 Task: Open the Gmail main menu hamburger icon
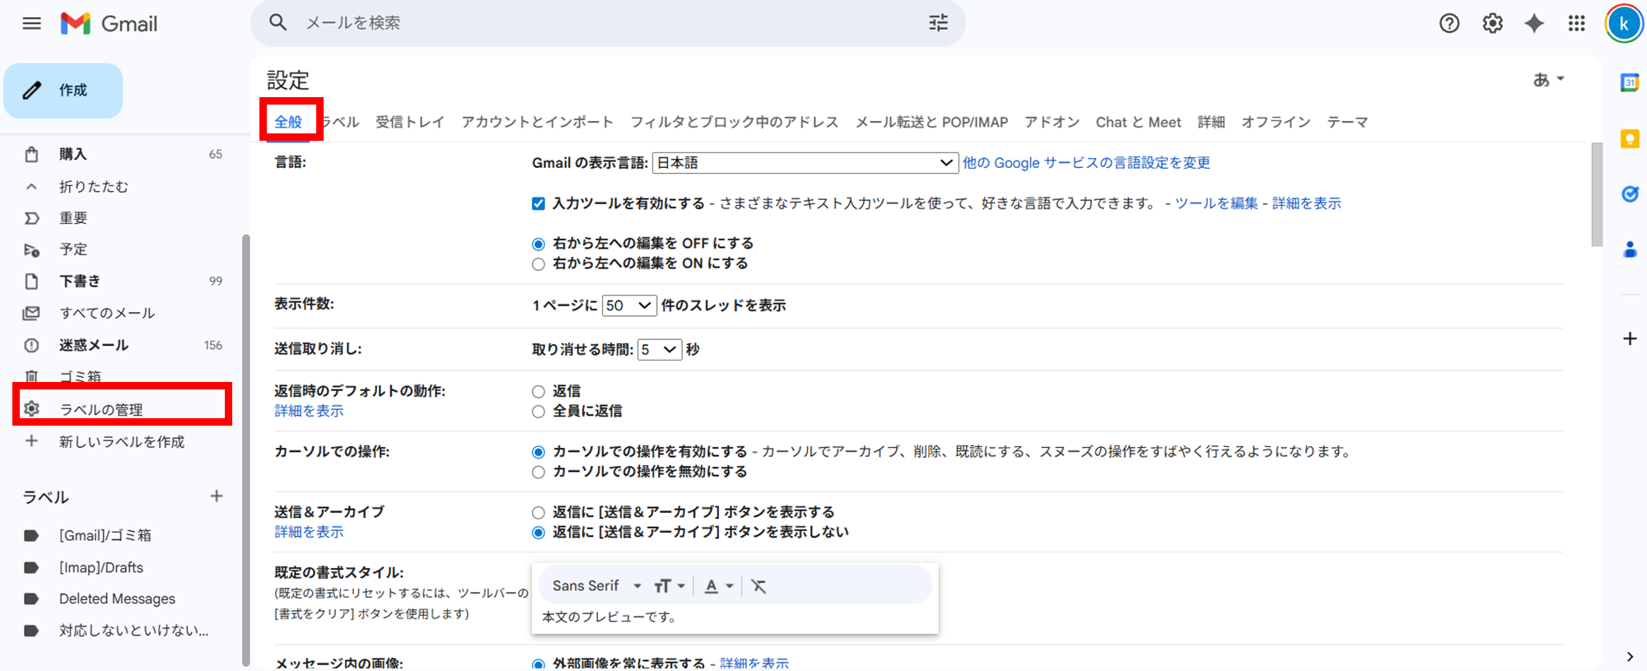click(x=31, y=23)
